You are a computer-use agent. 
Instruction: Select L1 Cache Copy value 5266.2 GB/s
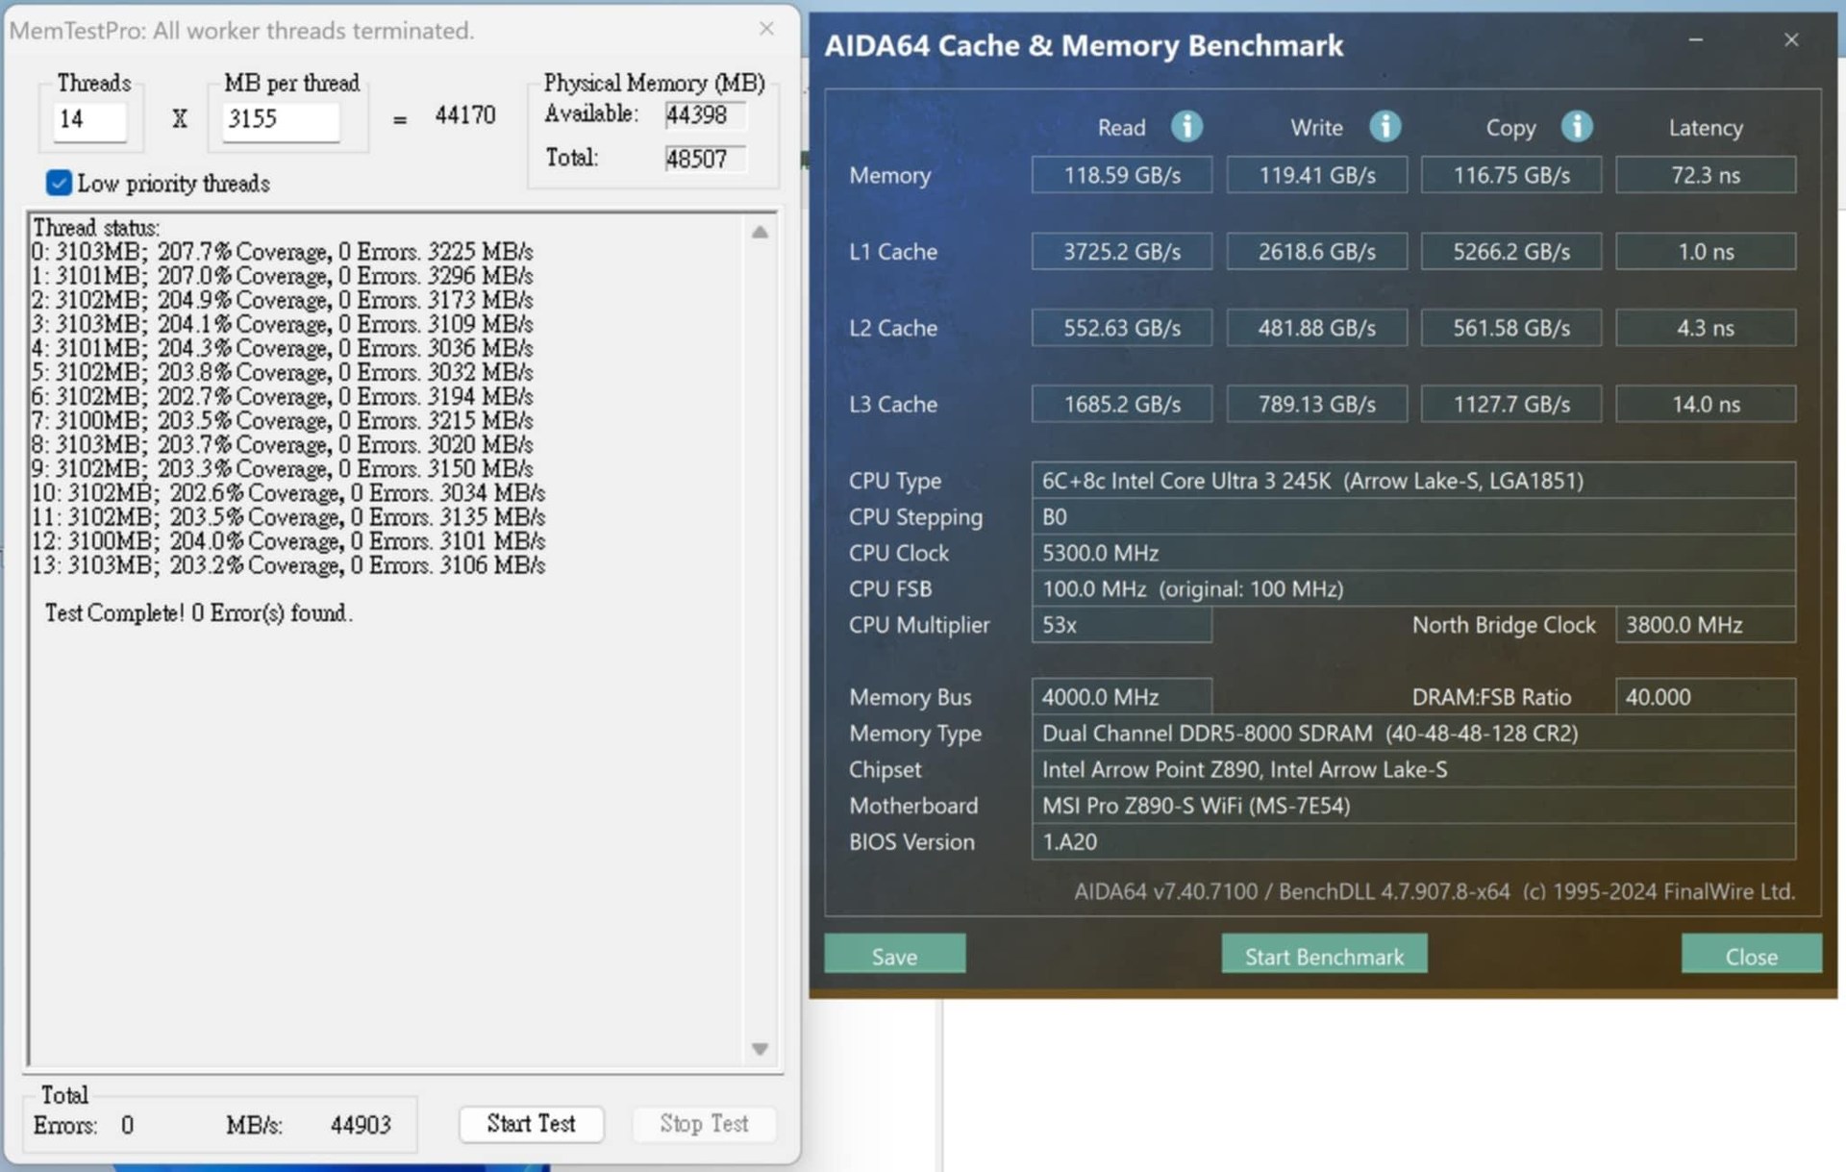[x=1510, y=252]
